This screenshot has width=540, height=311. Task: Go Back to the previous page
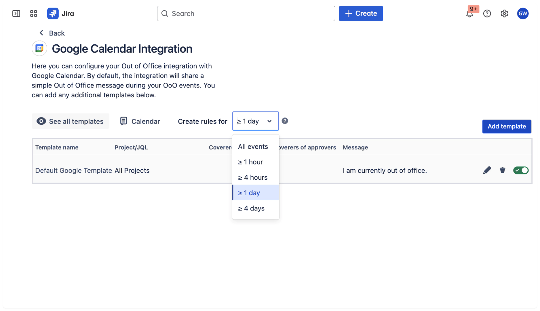(52, 33)
